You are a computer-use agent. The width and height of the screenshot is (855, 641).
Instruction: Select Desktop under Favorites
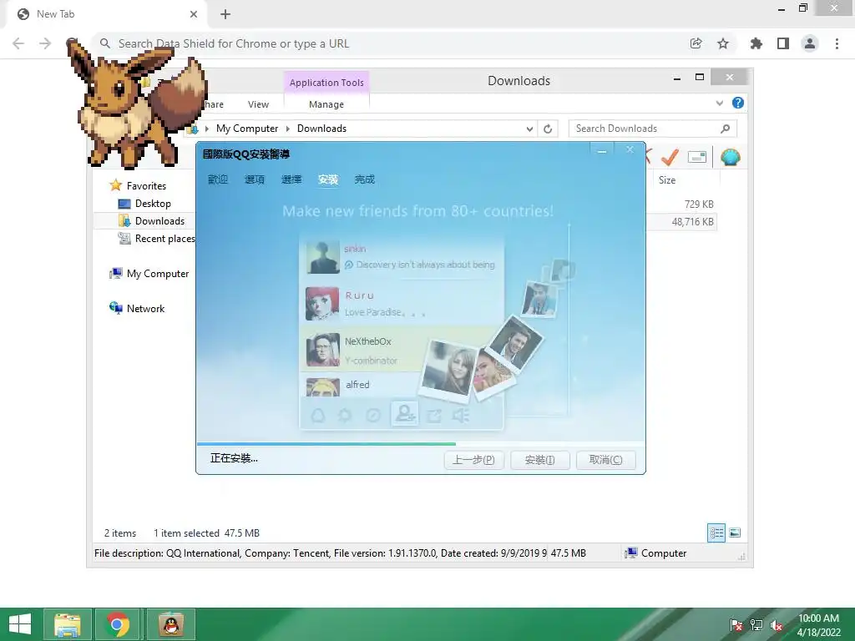[153, 204]
